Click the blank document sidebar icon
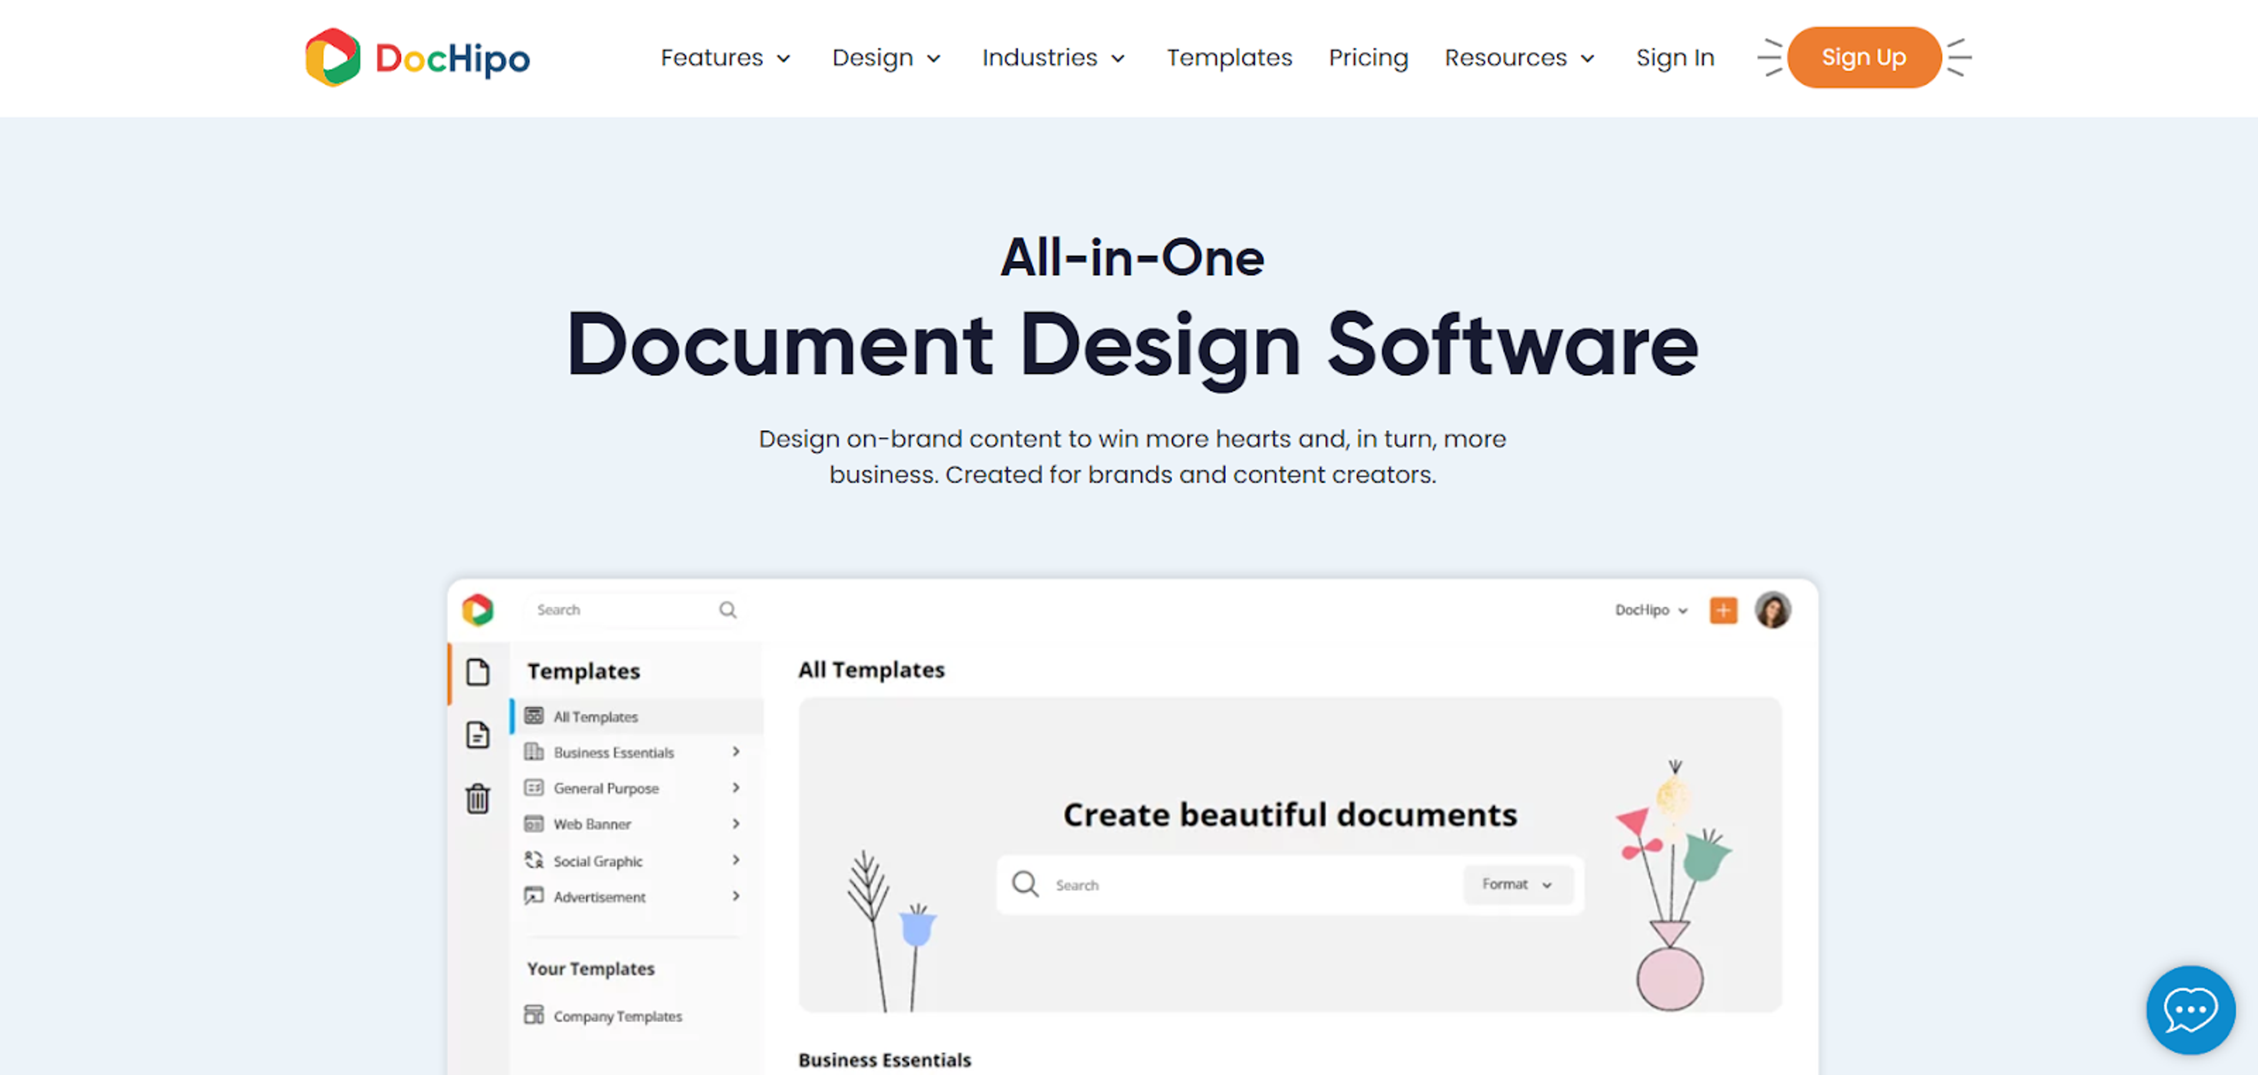The image size is (2258, 1075). (x=477, y=672)
